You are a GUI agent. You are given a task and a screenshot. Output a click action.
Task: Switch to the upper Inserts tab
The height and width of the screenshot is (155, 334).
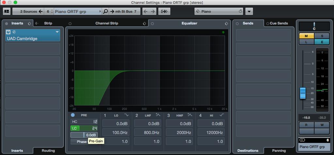click(x=17, y=23)
